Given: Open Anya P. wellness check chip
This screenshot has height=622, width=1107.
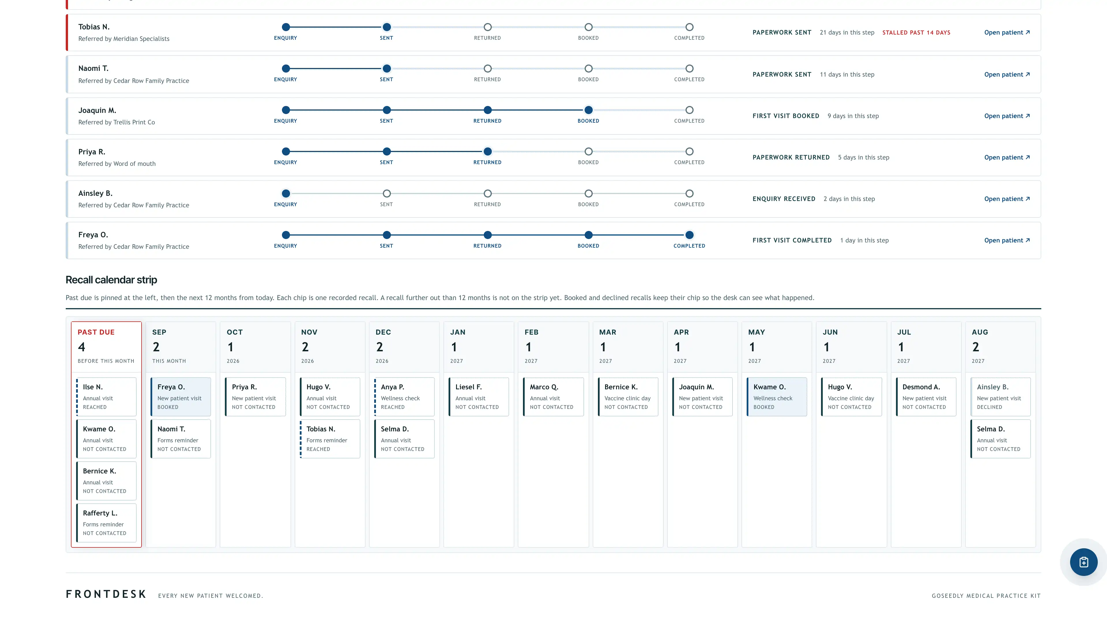Looking at the screenshot, I should point(404,397).
